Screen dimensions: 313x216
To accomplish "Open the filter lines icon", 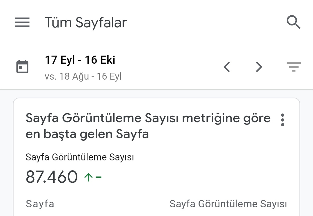I will point(294,67).
